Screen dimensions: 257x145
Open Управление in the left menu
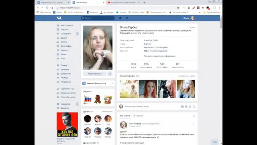pos(66,82)
